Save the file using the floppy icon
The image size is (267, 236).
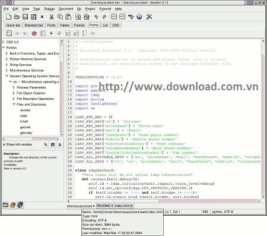click(x=25, y=17)
